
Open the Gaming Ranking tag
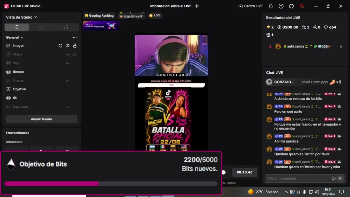coord(99,16)
